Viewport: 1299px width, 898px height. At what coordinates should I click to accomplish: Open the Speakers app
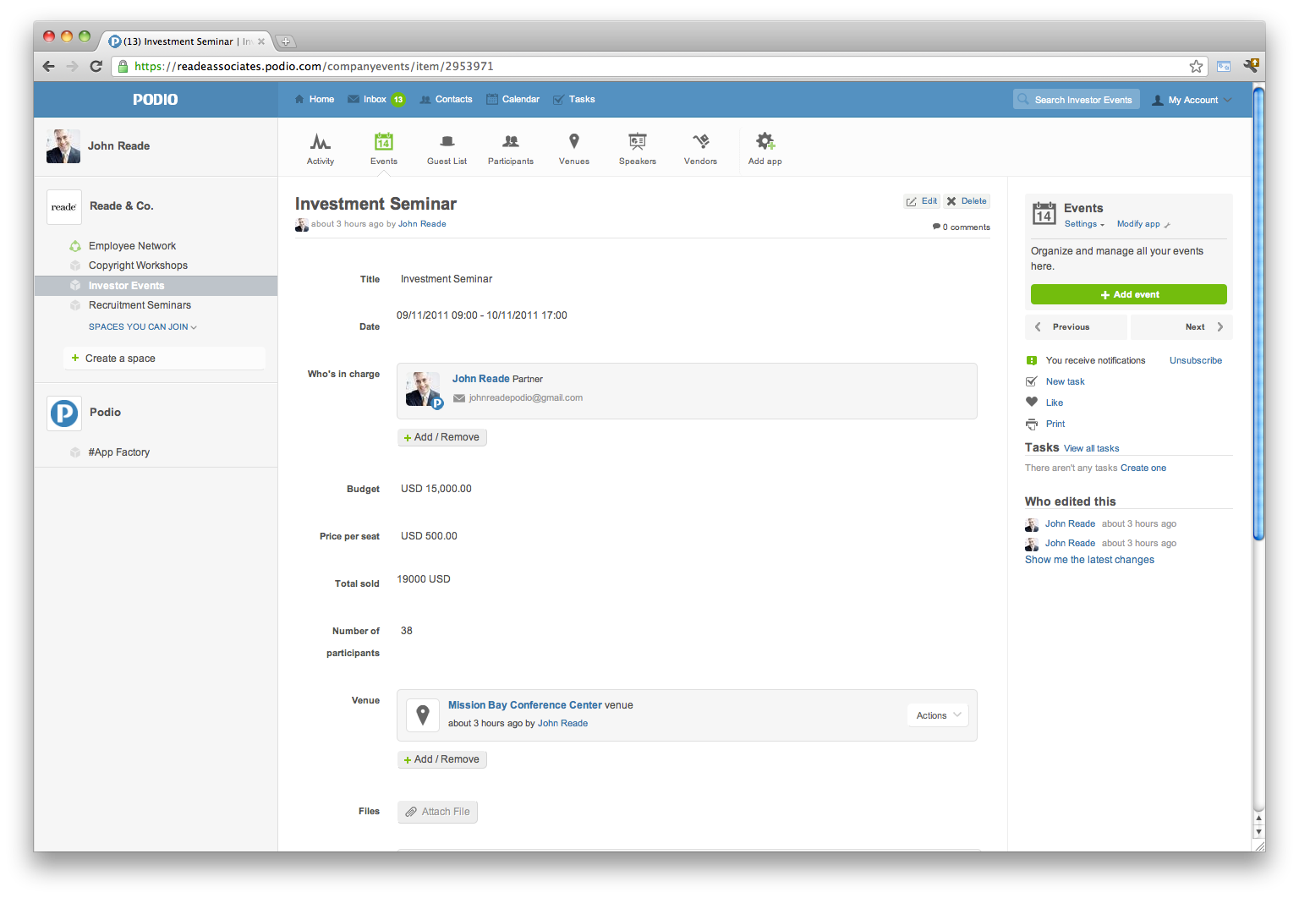tap(637, 142)
